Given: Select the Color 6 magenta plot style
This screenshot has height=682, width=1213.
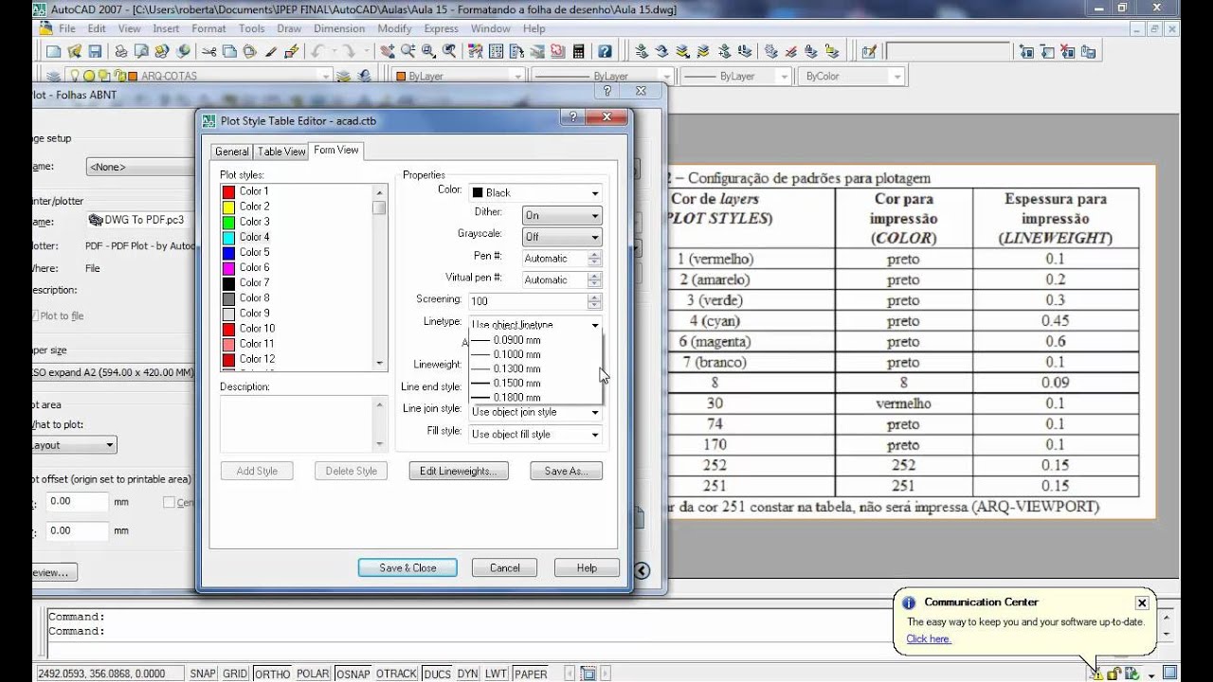Looking at the screenshot, I should point(254,267).
